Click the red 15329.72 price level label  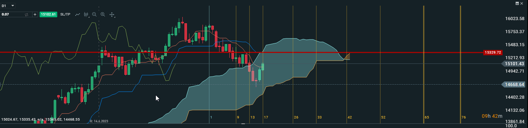click(493, 52)
